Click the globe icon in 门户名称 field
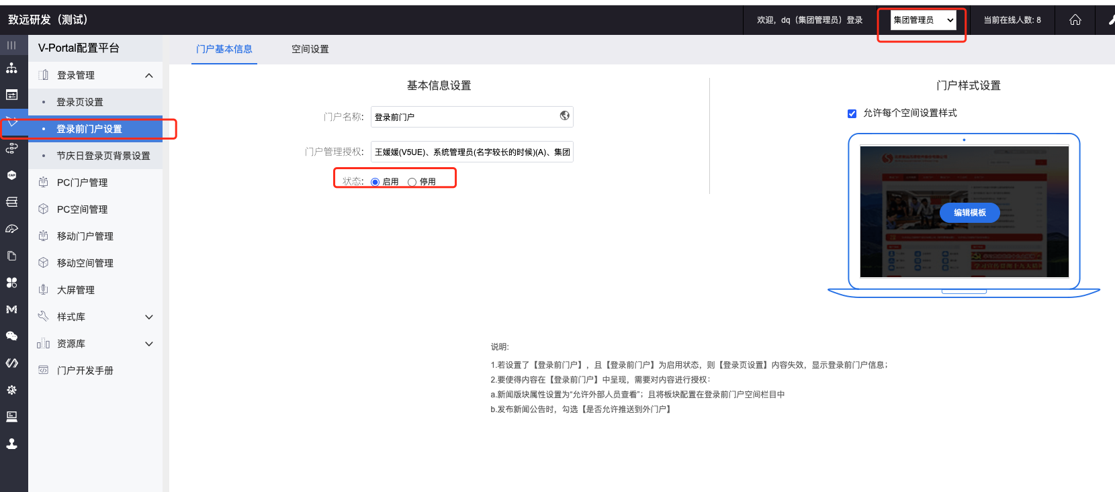 pyautogui.click(x=565, y=115)
